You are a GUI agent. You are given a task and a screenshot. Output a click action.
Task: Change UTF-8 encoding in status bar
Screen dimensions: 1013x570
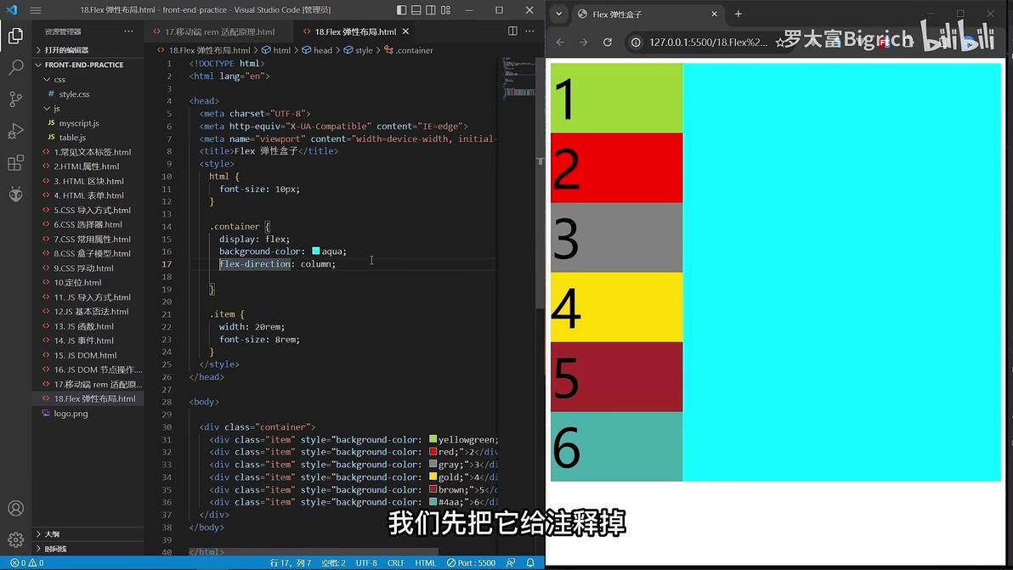coord(366,563)
